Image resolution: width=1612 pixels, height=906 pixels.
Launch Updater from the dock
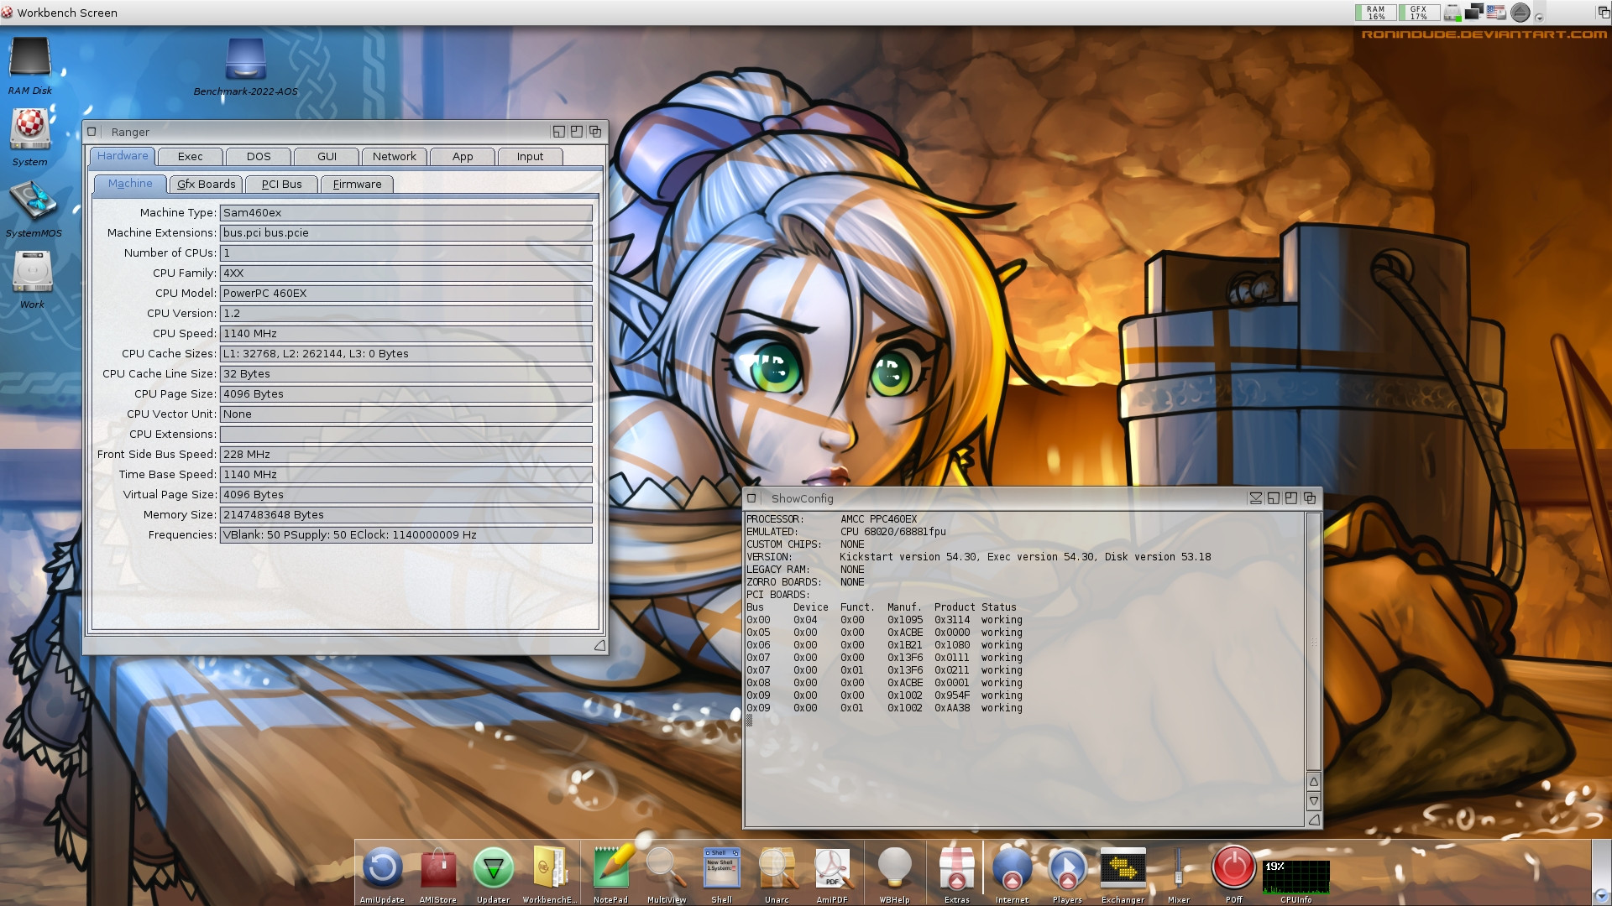493,868
